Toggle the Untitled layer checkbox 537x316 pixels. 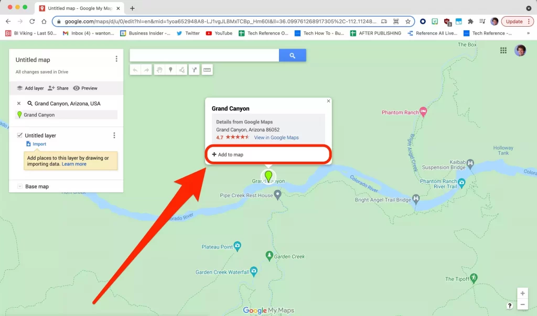(x=20, y=136)
